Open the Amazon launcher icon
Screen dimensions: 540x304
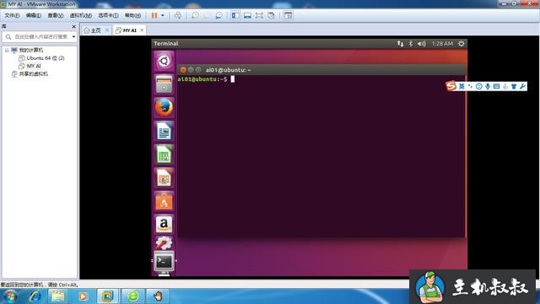point(164,225)
